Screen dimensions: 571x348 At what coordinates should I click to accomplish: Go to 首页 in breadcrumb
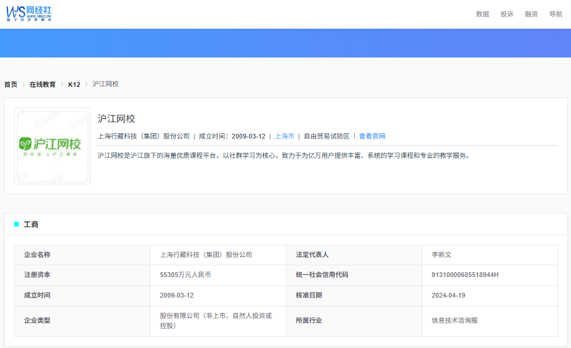11,85
